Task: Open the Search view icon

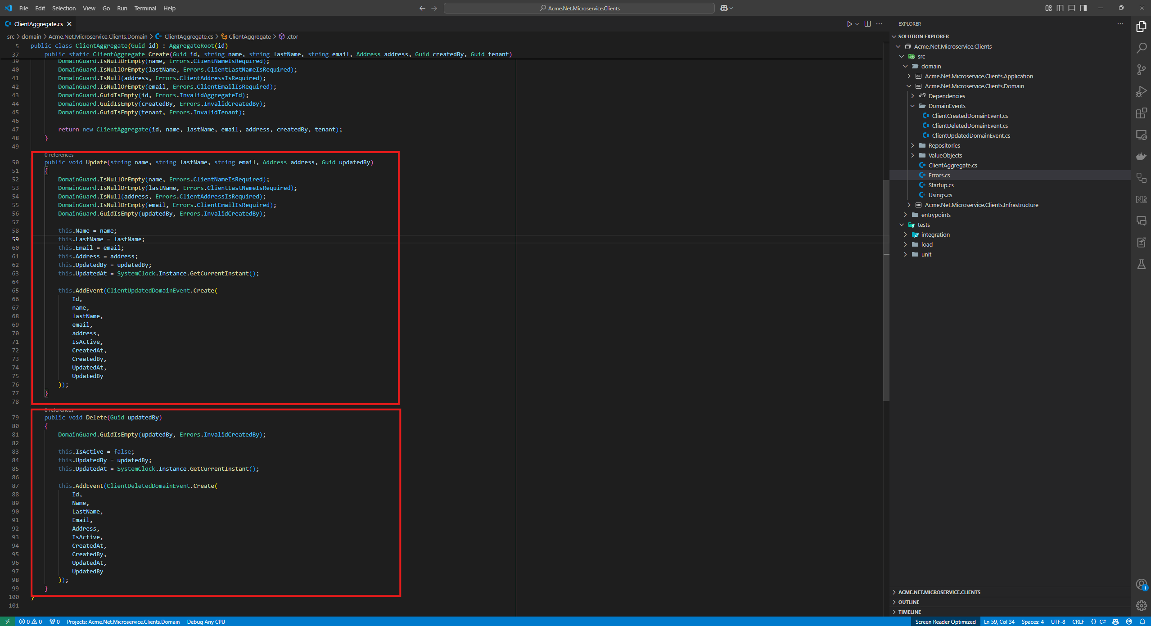Action: tap(1141, 48)
